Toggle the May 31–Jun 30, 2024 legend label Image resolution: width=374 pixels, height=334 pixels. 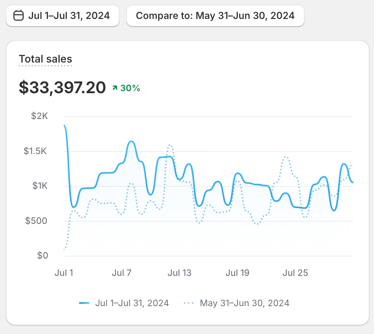coord(245,303)
